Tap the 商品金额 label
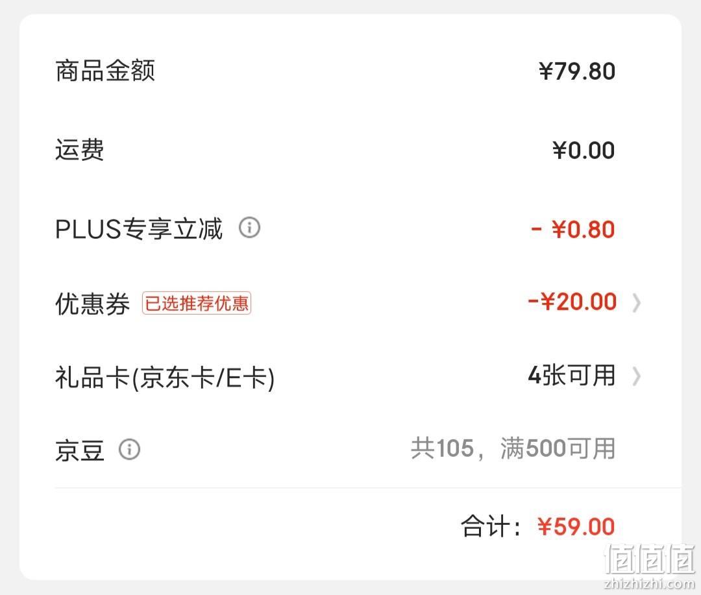The width and height of the screenshot is (701, 595). point(105,71)
